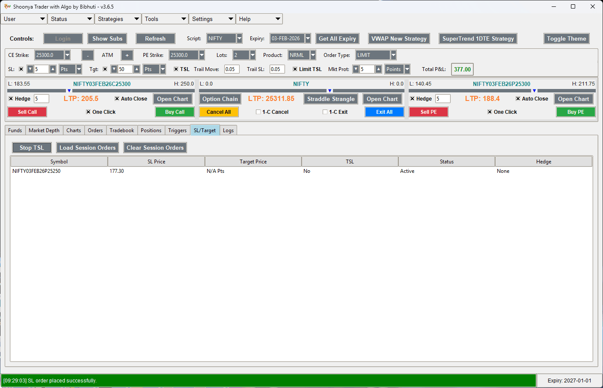
Task: Expand the Order Type LIMIT dropdown
Action: pyautogui.click(x=392, y=55)
